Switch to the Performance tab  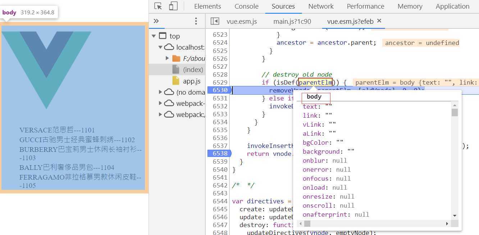coord(365,6)
